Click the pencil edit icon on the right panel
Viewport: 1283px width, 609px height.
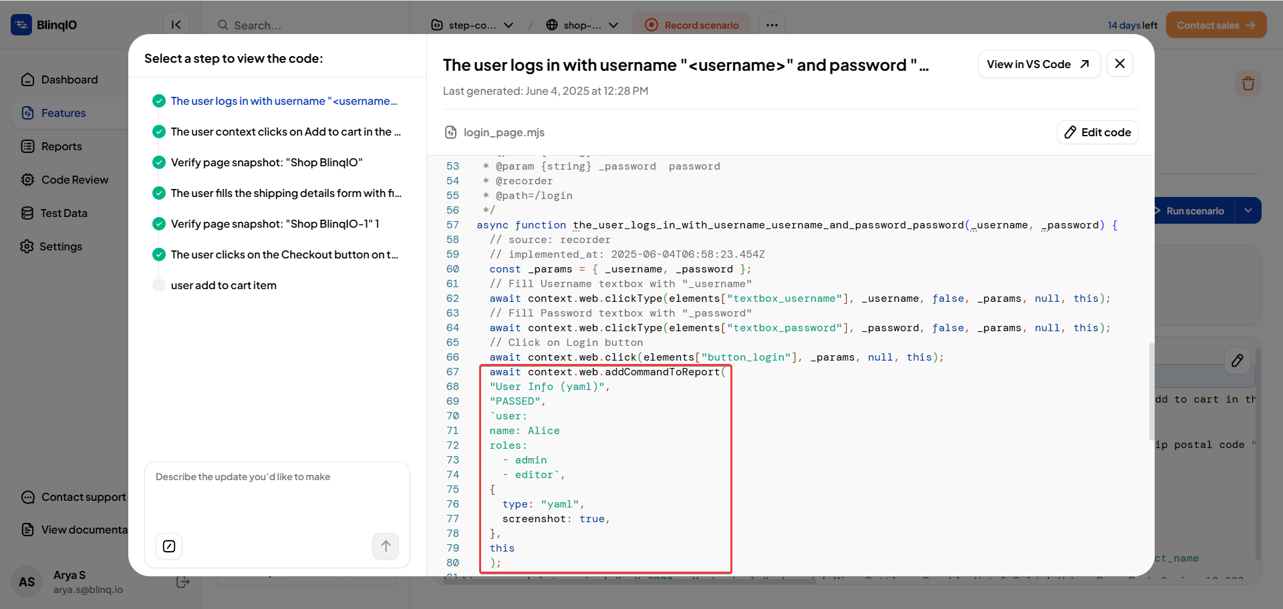tap(1237, 361)
